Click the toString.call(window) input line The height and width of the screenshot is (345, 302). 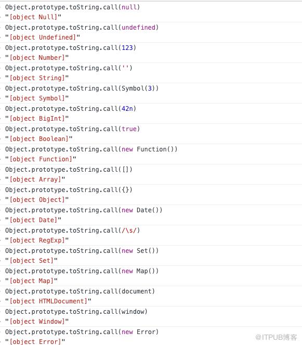click(x=76, y=312)
